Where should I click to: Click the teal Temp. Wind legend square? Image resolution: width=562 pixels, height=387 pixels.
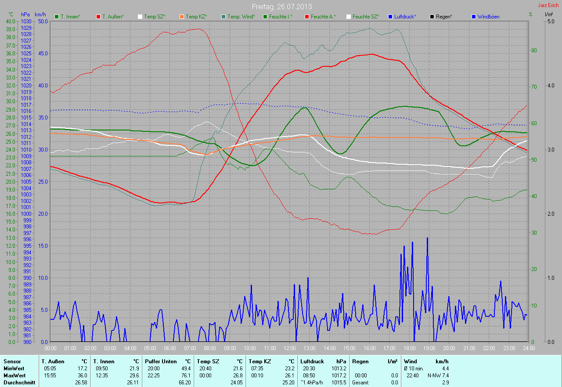[x=223, y=17]
